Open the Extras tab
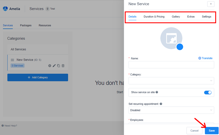 pyautogui.click(x=191, y=17)
